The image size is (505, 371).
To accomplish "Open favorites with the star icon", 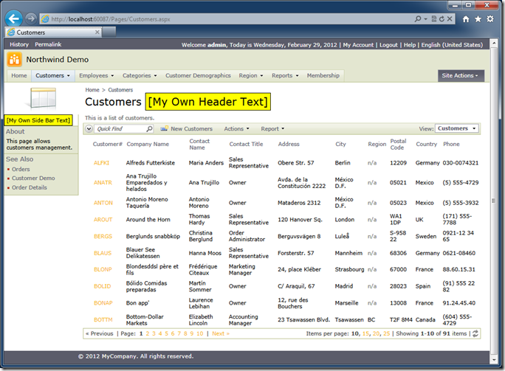I will point(478,19).
